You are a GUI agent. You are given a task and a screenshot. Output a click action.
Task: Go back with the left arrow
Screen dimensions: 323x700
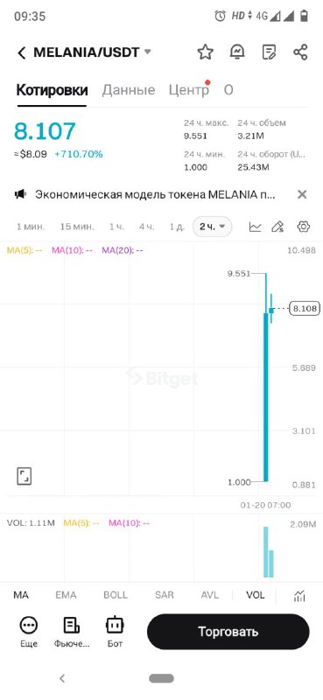coord(21,53)
